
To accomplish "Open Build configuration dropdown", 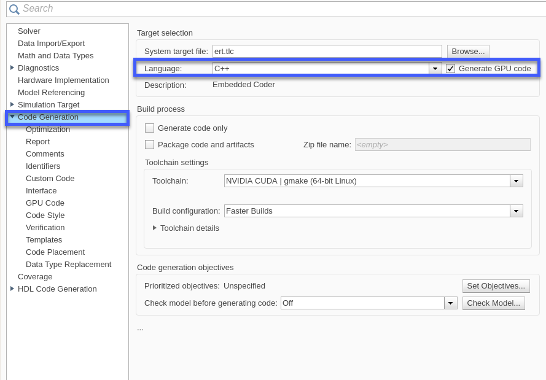I will (x=517, y=211).
